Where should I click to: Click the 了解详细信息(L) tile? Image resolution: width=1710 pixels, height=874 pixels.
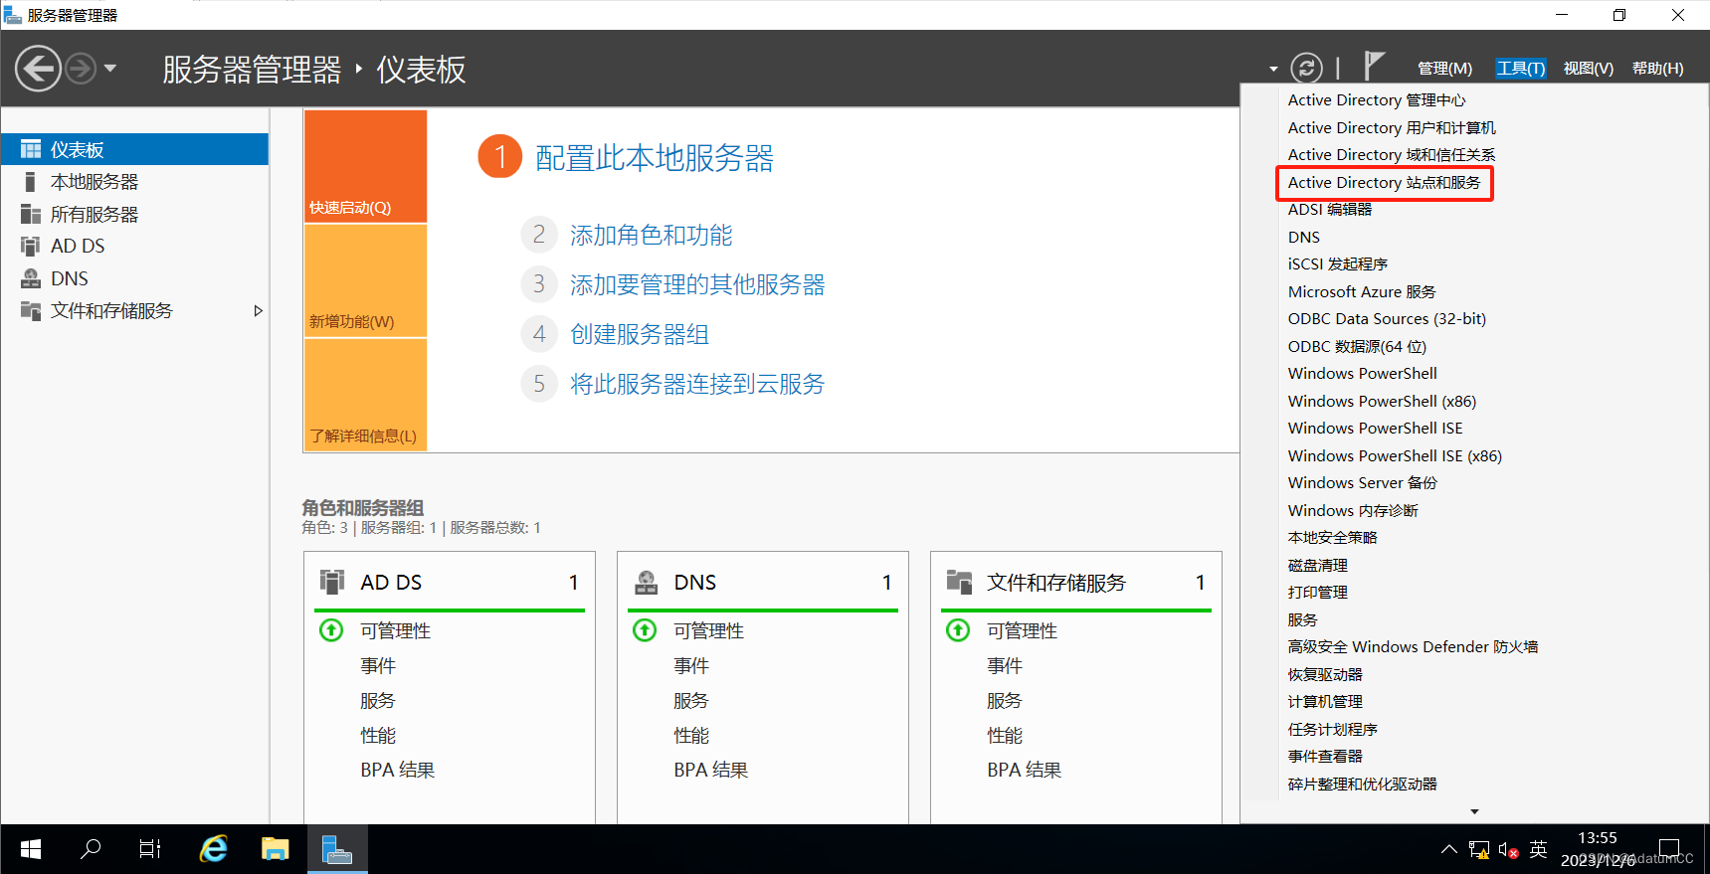coord(365,395)
